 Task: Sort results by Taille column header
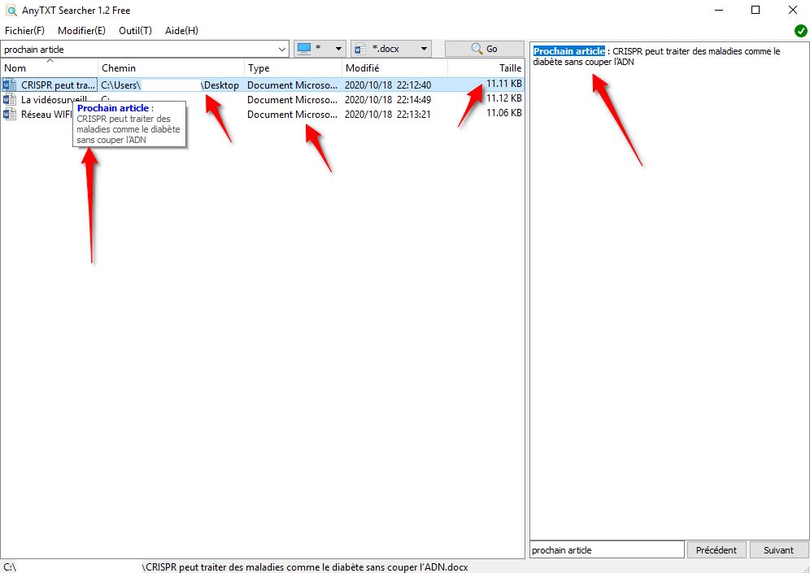(x=486, y=67)
